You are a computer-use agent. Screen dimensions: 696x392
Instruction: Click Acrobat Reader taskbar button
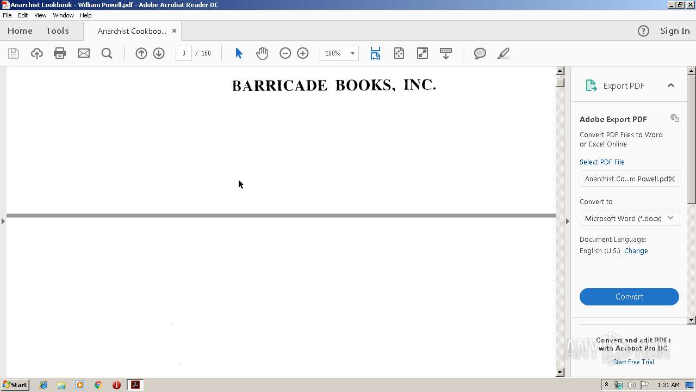click(x=135, y=385)
